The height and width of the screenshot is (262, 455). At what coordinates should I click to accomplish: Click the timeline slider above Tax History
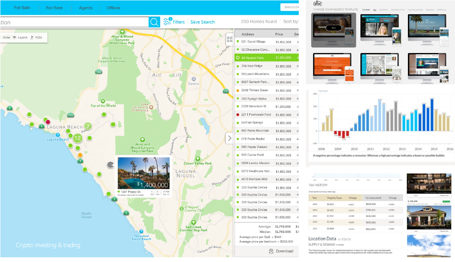pos(356,176)
